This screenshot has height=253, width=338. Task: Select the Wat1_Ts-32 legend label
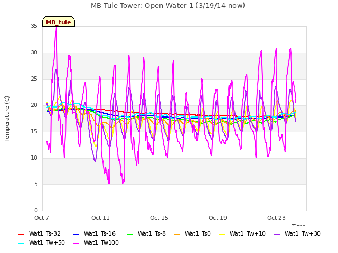point(45,233)
